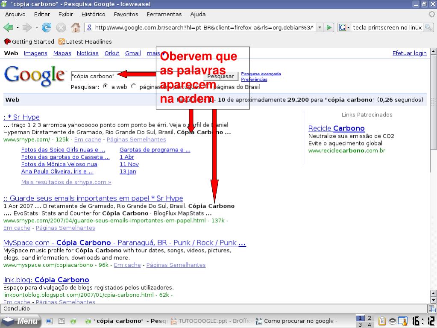The height and width of the screenshot is (328, 437).
Task: Open the Home page via the house icon
Action: tap(76, 27)
